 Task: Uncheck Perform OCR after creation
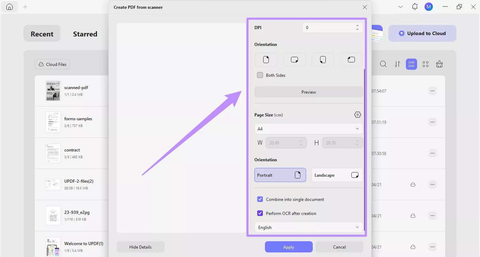pos(260,213)
